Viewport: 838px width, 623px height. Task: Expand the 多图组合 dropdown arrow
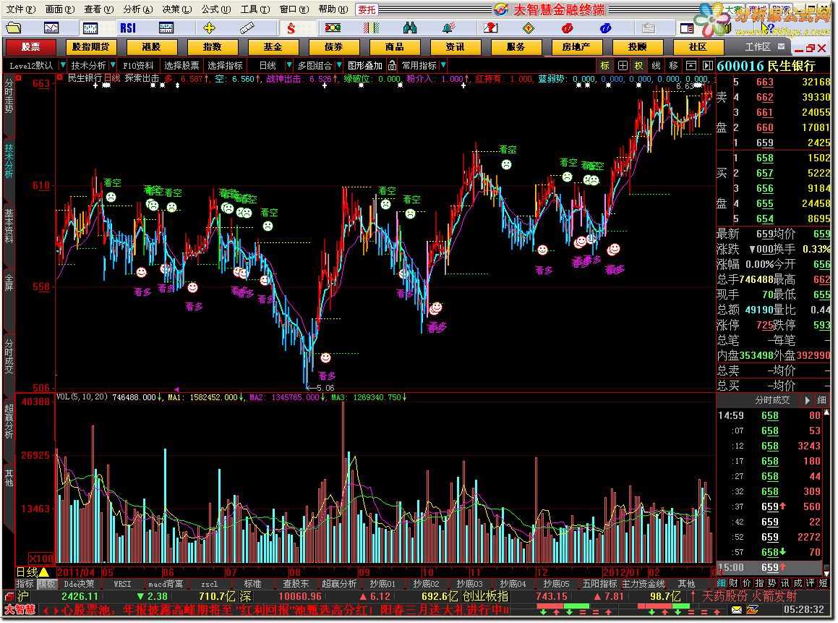(x=339, y=65)
